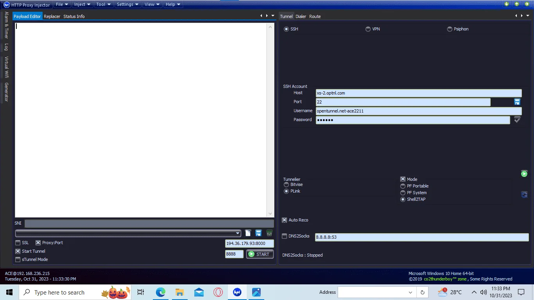
Task: Enable the sTunnel Mode checkbox
Action: [18, 260]
